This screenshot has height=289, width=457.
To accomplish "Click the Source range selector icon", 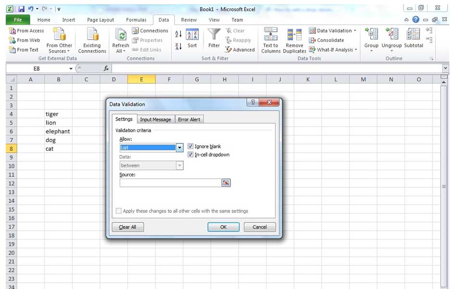I will click(226, 183).
